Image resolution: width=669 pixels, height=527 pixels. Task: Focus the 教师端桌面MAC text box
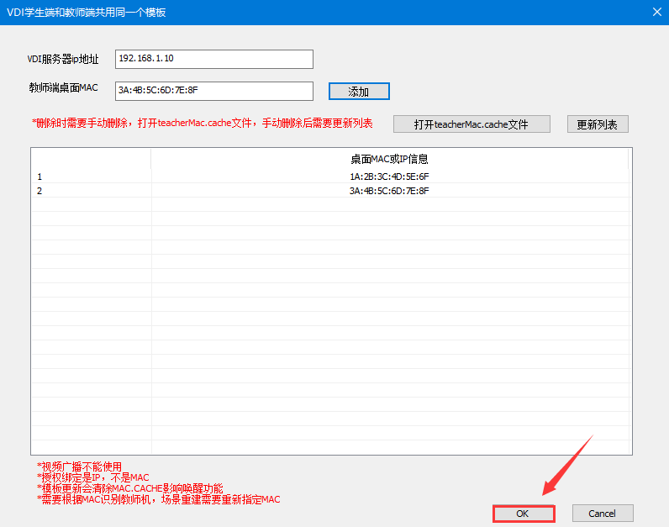pyautogui.click(x=213, y=91)
